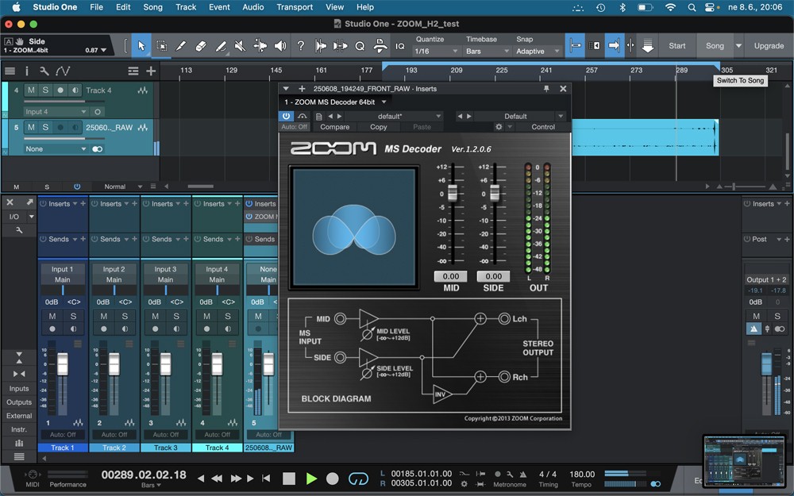Image resolution: width=794 pixels, height=496 pixels.
Task: Return to zero in transport
Action: [x=266, y=479]
